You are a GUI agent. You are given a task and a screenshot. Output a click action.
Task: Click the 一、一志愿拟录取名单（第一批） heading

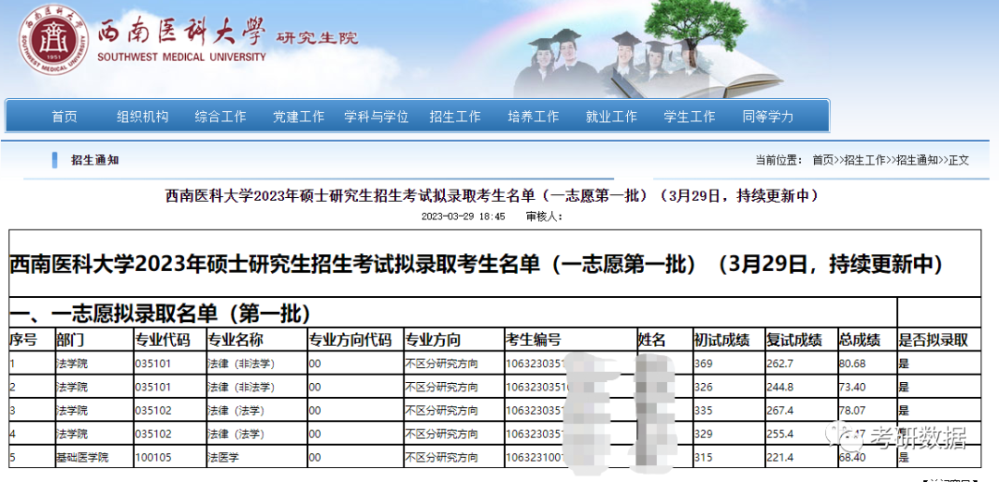[160, 313]
